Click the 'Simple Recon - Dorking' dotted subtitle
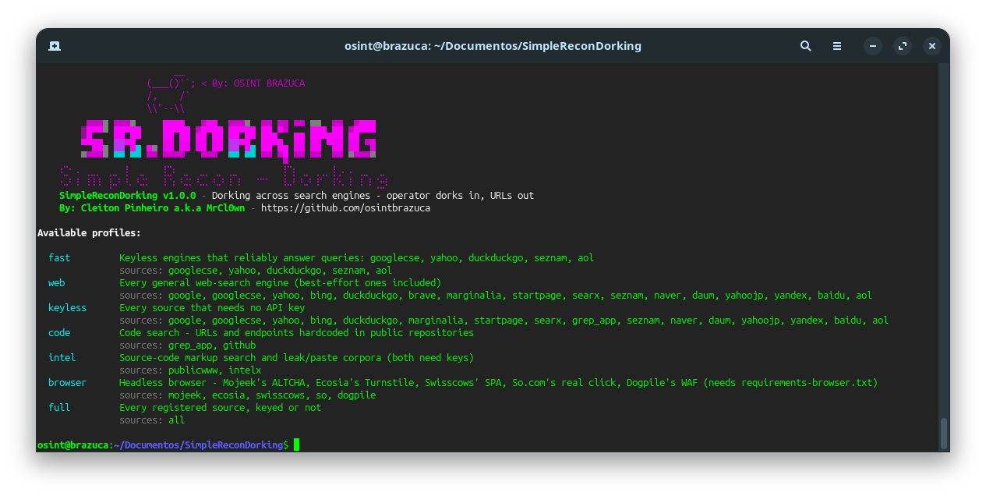The image size is (986, 496). [x=224, y=176]
